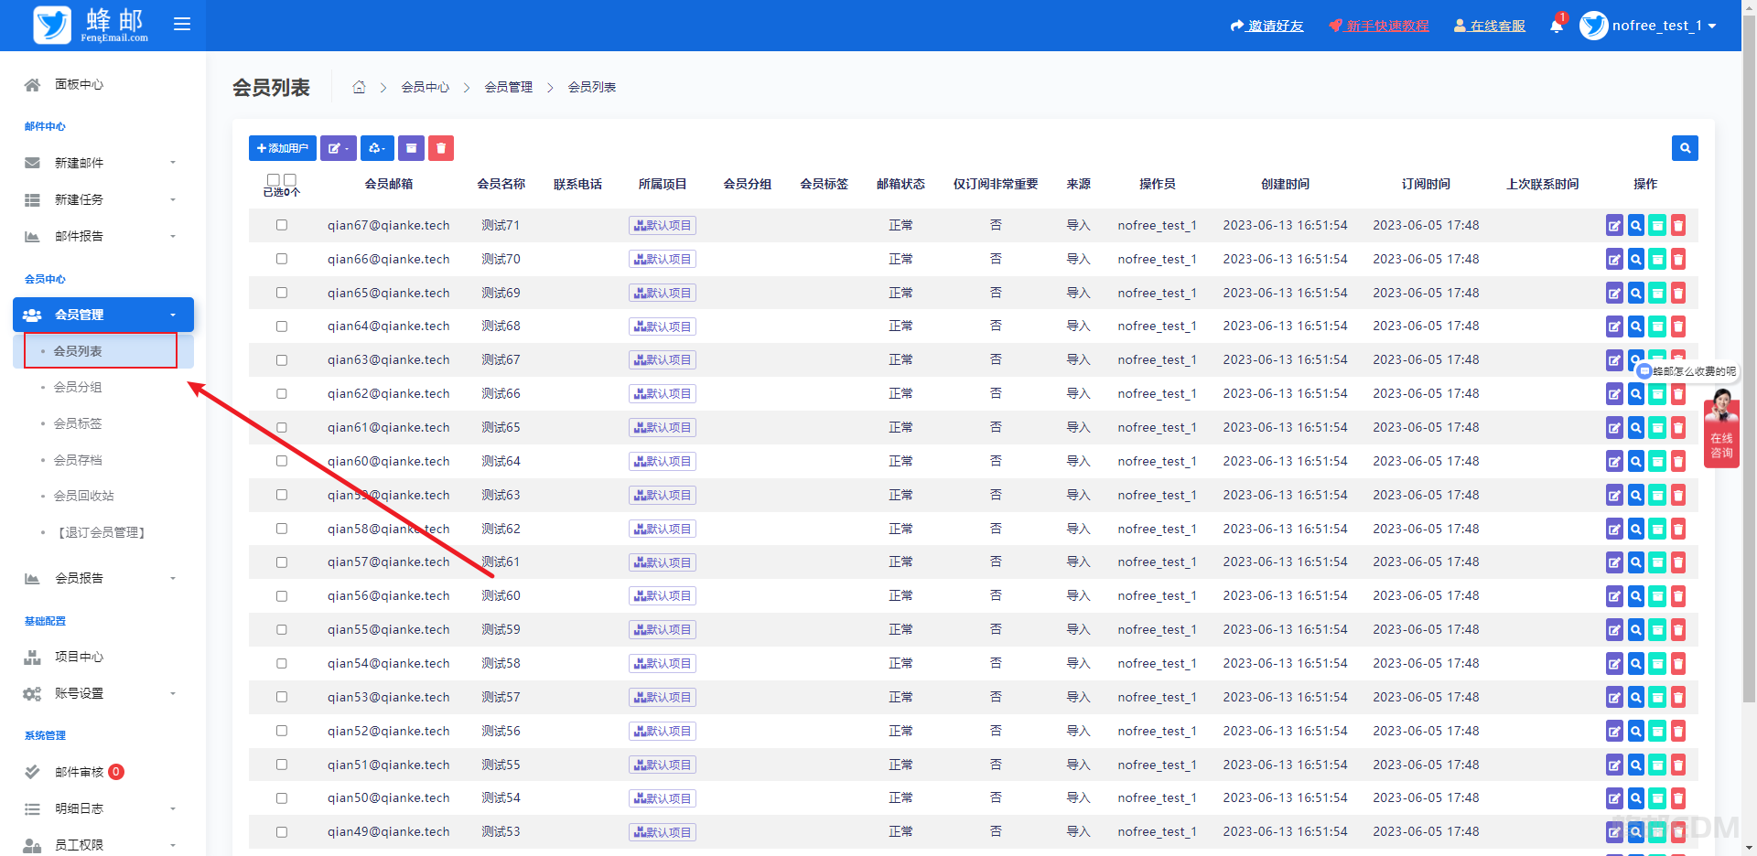Expand the 会员报告 sidebar menu

(x=102, y=578)
